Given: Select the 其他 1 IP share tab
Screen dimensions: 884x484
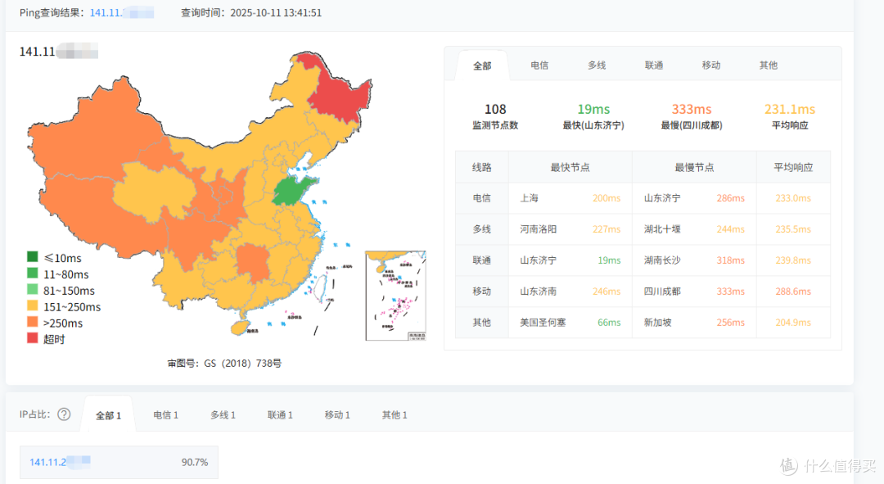Looking at the screenshot, I should pos(395,414).
